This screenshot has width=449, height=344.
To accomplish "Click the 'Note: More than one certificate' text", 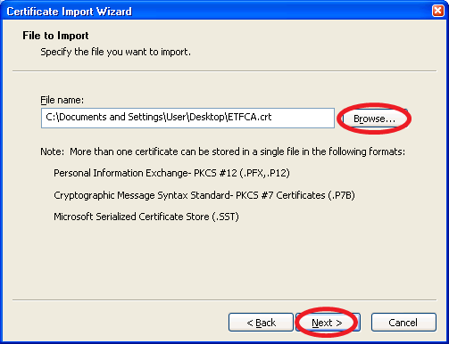I will pos(222,152).
